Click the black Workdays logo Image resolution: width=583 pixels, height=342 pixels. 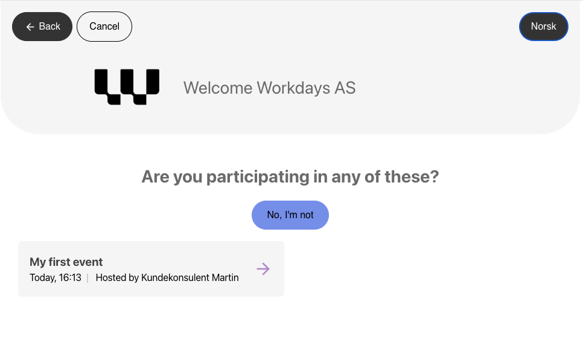(127, 86)
